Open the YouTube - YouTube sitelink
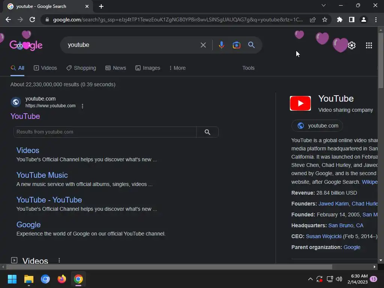 pos(49,200)
